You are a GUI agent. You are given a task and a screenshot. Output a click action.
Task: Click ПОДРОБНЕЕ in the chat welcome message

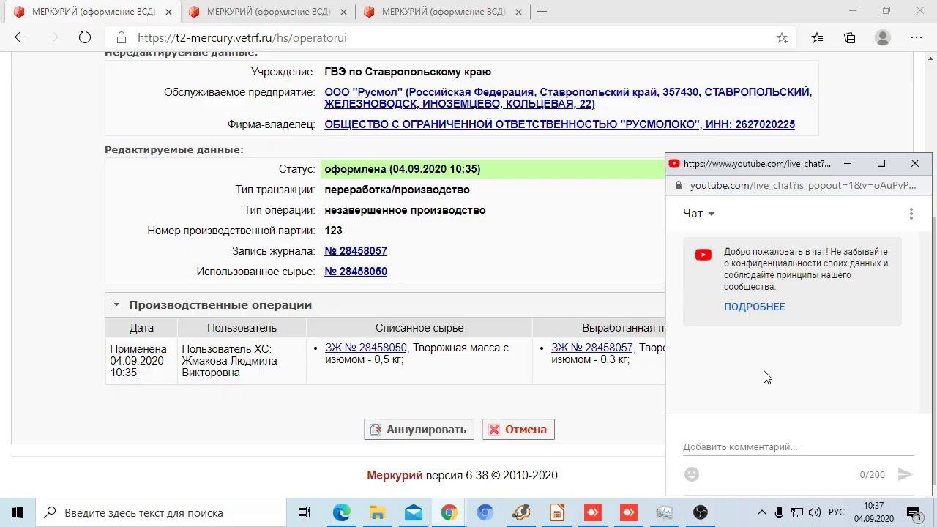click(754, 307)
